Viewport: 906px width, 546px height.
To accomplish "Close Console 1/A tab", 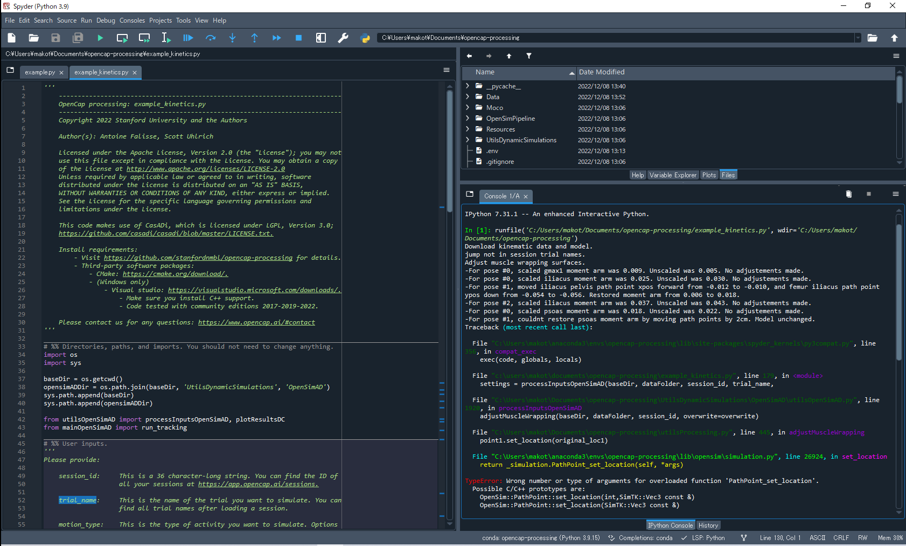I will (x=526, y=197).
